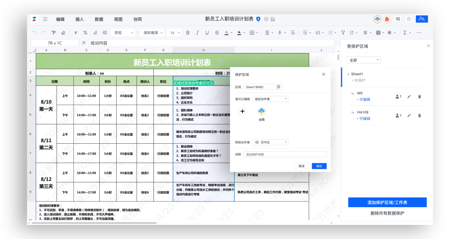
Task: Open the 数据 menu
Action: tap(99, 19)
